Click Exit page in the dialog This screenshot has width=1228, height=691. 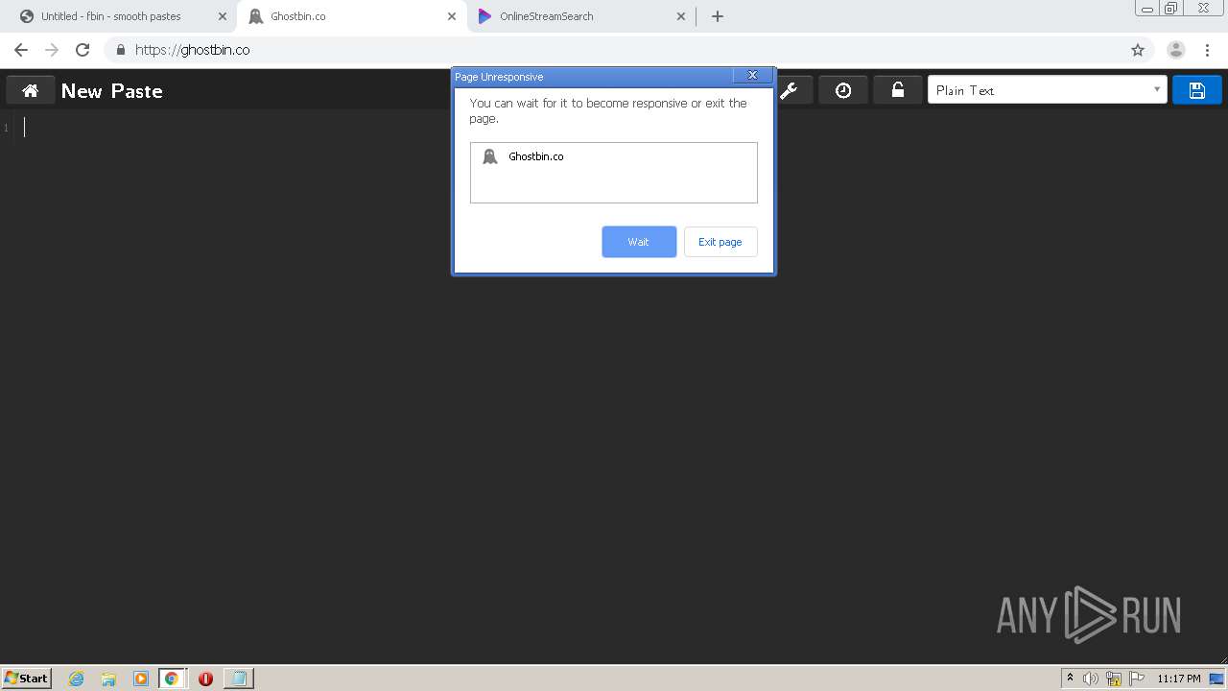(720, 242)
